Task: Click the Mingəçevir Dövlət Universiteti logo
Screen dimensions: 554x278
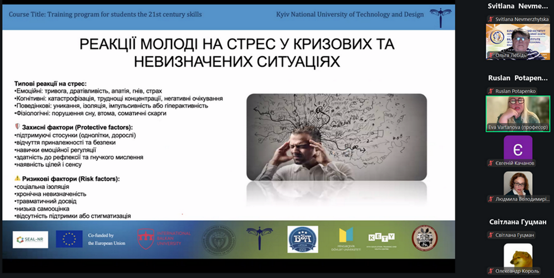Action: tap(346, 239)
